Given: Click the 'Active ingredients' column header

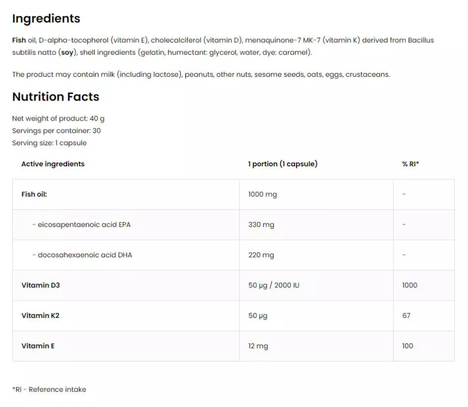Looking at the screenshot, I should 53,164.
